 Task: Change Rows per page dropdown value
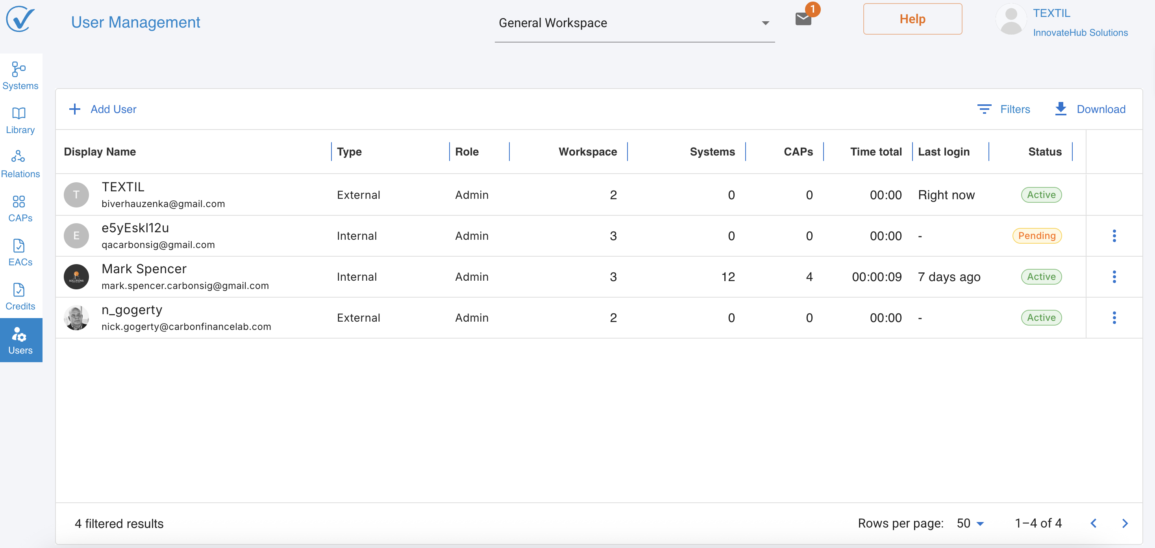click(970, 523)
